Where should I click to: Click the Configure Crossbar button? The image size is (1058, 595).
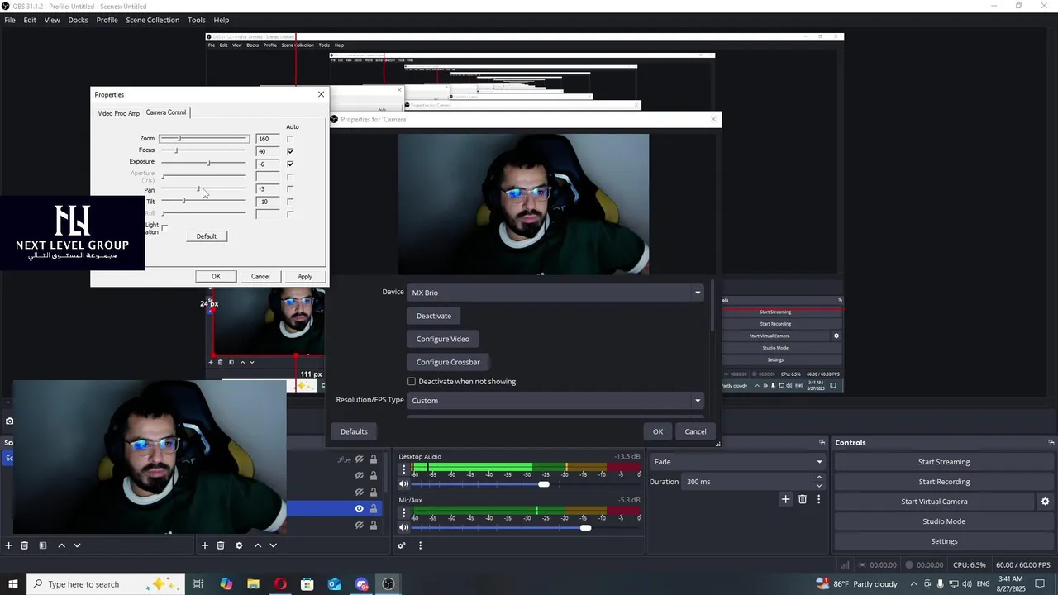pyautogui.click(x=448, y=362)
